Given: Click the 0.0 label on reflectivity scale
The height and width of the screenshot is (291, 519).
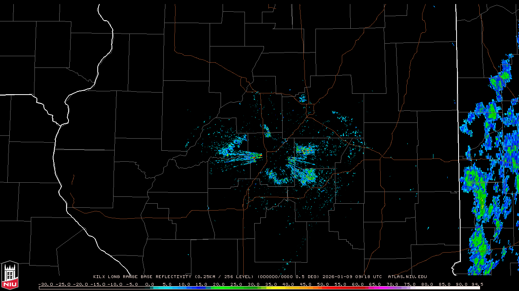Looking at the screenshot, I should pyautogui.click(x=150, y=284).
